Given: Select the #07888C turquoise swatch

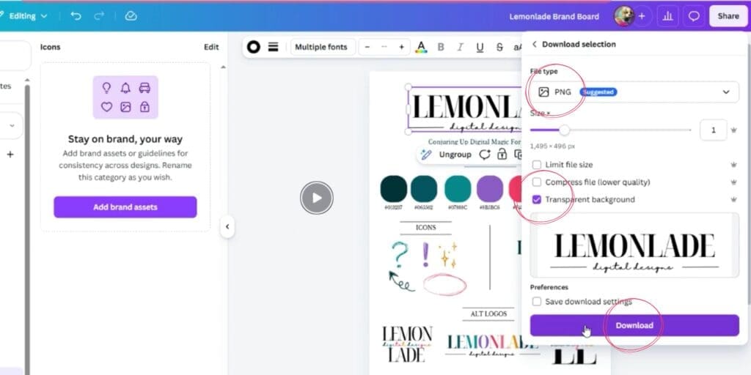Looking at the screenshot, I should (x=458, y=188).
